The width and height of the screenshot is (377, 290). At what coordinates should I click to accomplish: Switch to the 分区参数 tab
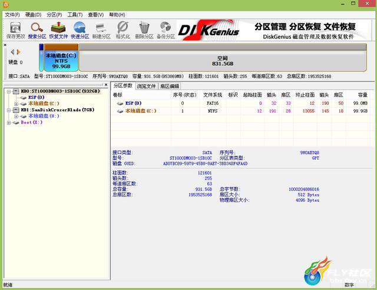pyautogui.click(x=123, y=86)
